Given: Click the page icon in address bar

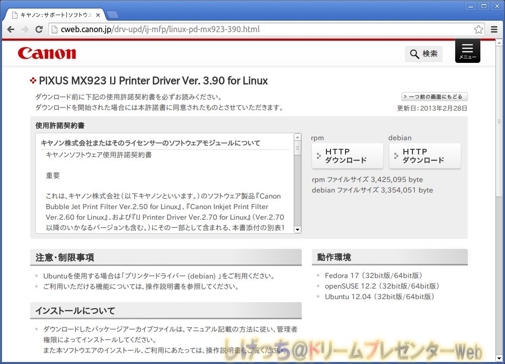Looking at the screenshot, I should coord(54,29).
